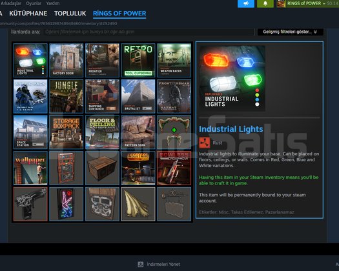The width and height of the screenshot is (339, 271).
Task: Select the Retro Tool Cupboard item
Action: click(138, 60)
